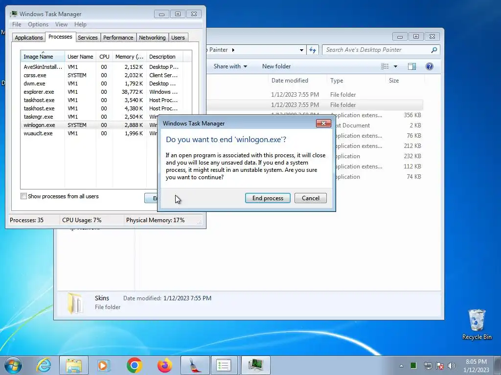Viewport: 501px width, 375px height.
Task: Select winlogon.exe in process list
Action: tap(89, 125)
